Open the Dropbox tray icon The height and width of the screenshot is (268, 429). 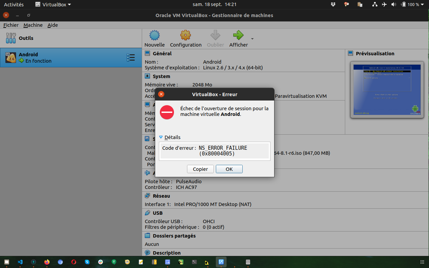click(x=333, y=4)
